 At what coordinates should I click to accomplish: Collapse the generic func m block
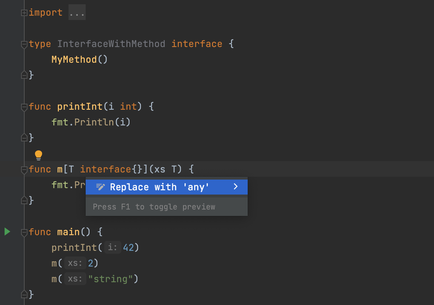[x=24, y=170]
